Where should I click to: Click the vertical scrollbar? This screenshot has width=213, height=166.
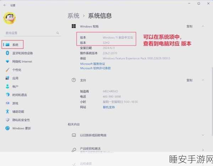212,101
